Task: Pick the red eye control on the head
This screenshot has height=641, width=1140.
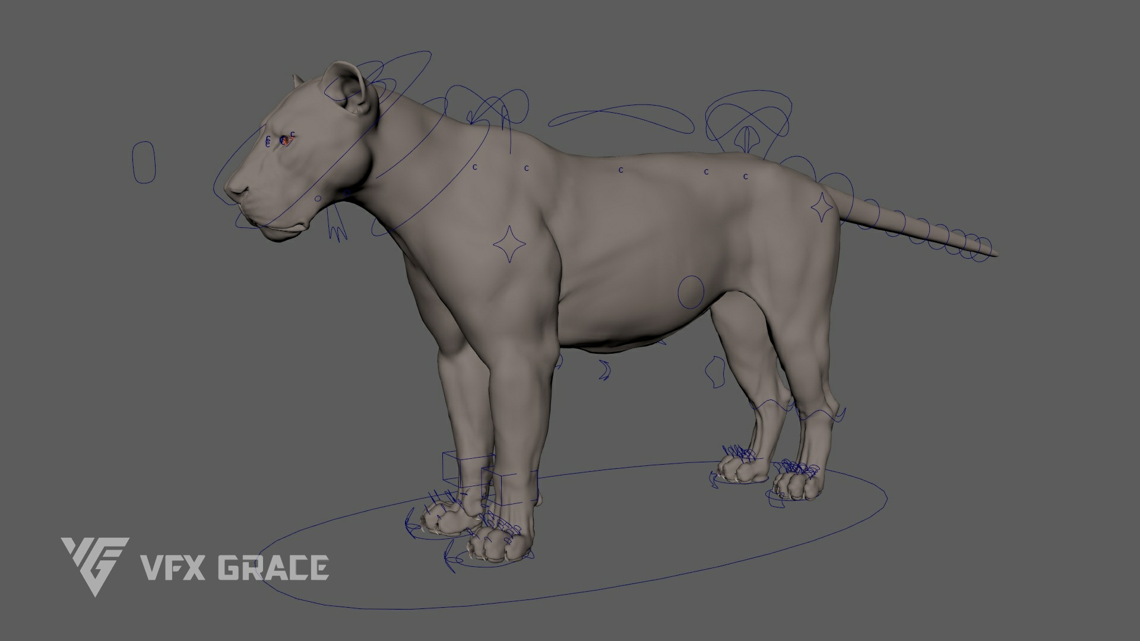Action: click(285, 141)
